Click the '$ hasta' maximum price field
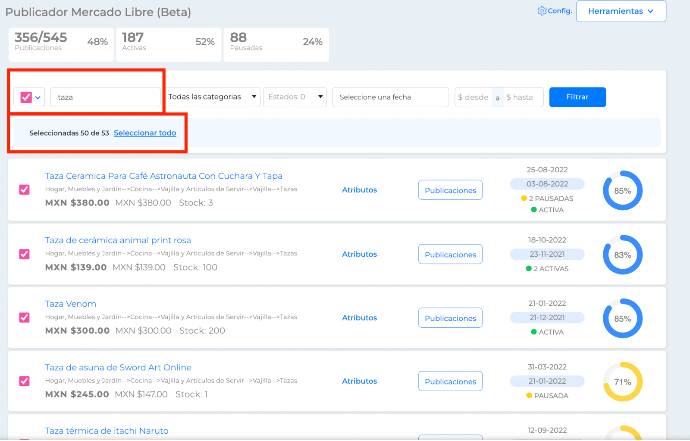 click(523, 97)
